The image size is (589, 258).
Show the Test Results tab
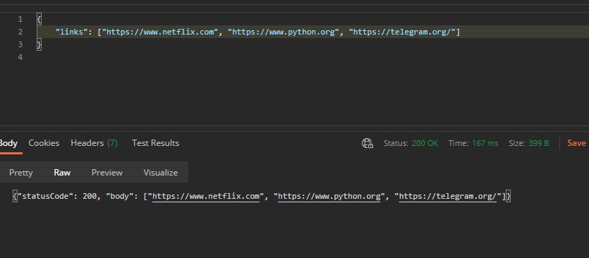click(x=155, y=143)
